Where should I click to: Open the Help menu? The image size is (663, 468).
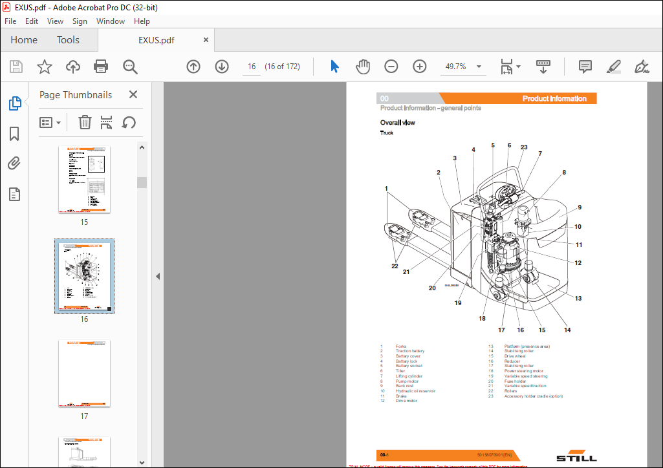tap(142, 21)
